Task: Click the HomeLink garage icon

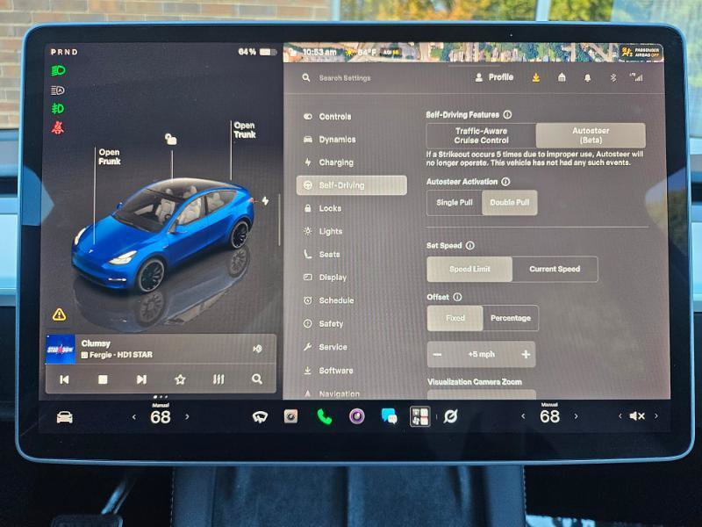Action: pyautogui.click(x=562, y=77)
